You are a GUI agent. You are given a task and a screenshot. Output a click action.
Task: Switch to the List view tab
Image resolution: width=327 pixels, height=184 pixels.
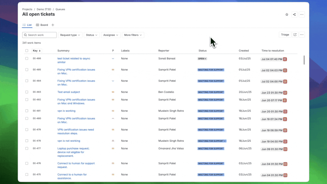(x=27, y=25)
